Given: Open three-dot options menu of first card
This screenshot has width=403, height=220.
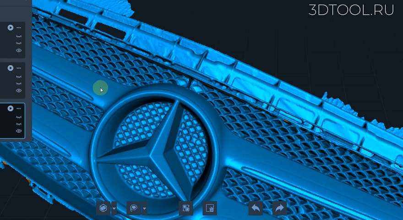Looking at the screenshot, I should pos(19,27).
